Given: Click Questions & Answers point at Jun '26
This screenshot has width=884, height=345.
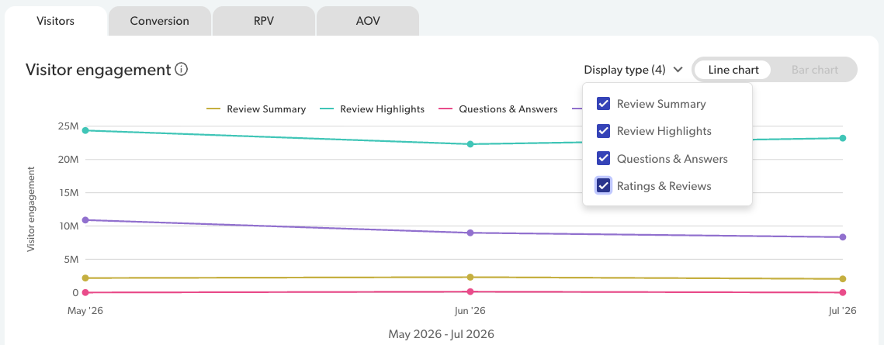Looking at the screenshot, I should [x=470, y=292].
